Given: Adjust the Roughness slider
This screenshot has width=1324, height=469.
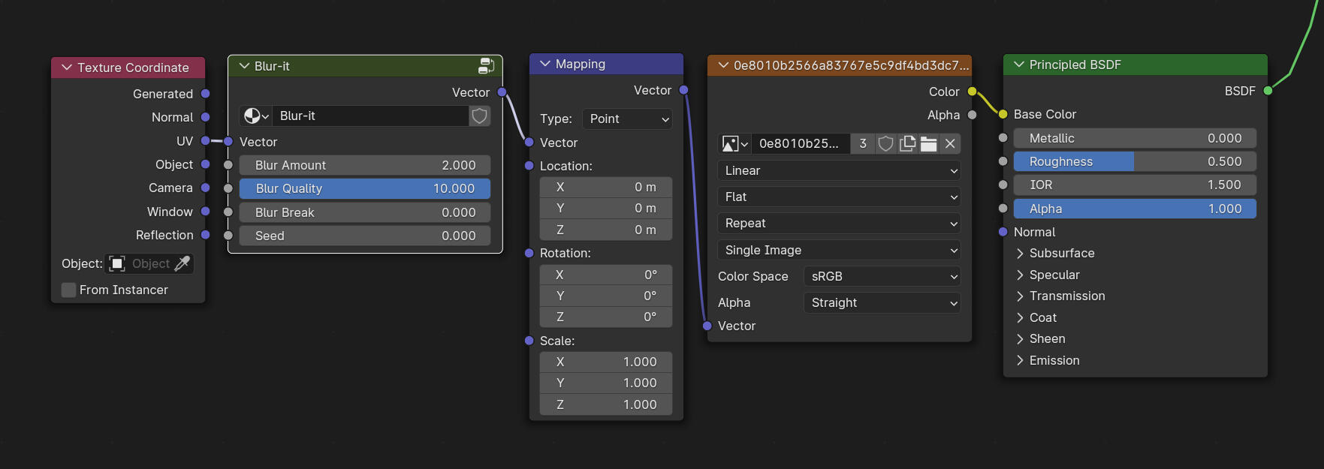Looking at the screenshot, I should [1134, 162].
